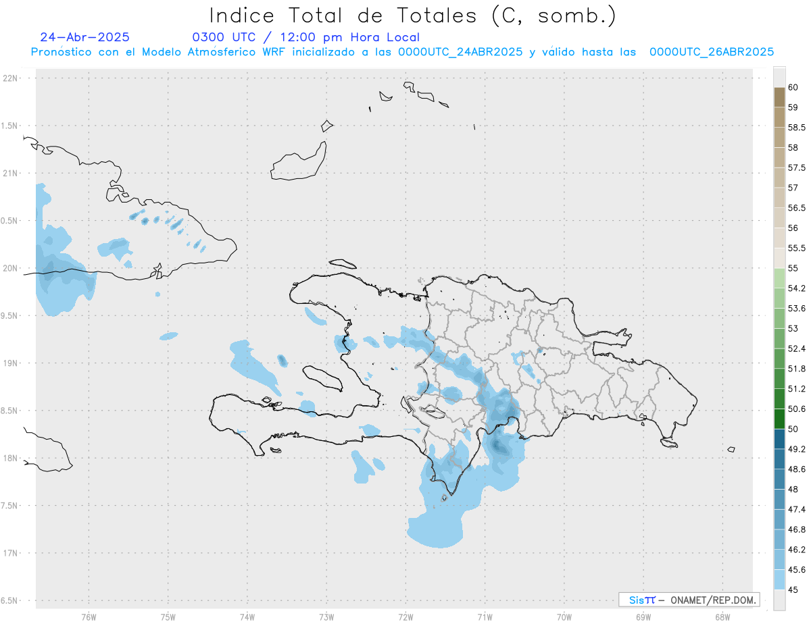
Task: Click the legend value '54.2'
Action: pos(796,288)
